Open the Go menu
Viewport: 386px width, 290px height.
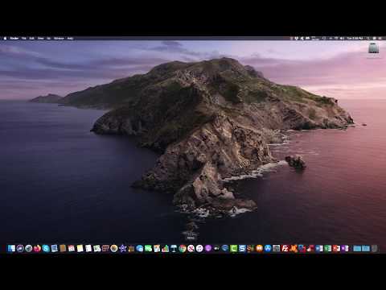click(x=48, y=39)
